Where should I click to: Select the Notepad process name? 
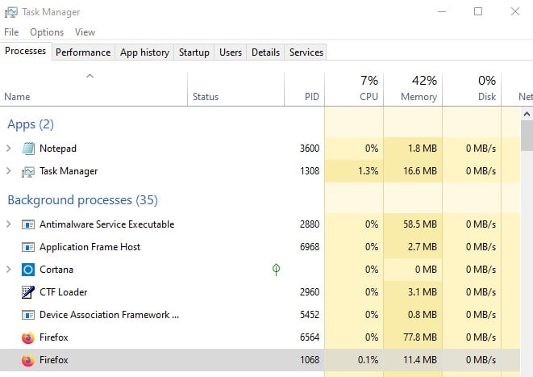pos(58,149)
